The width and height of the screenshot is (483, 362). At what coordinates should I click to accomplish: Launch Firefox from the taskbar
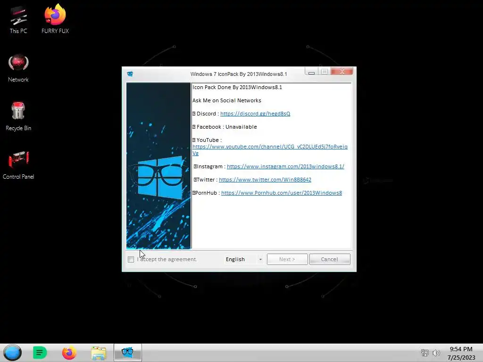coord(69,353)
